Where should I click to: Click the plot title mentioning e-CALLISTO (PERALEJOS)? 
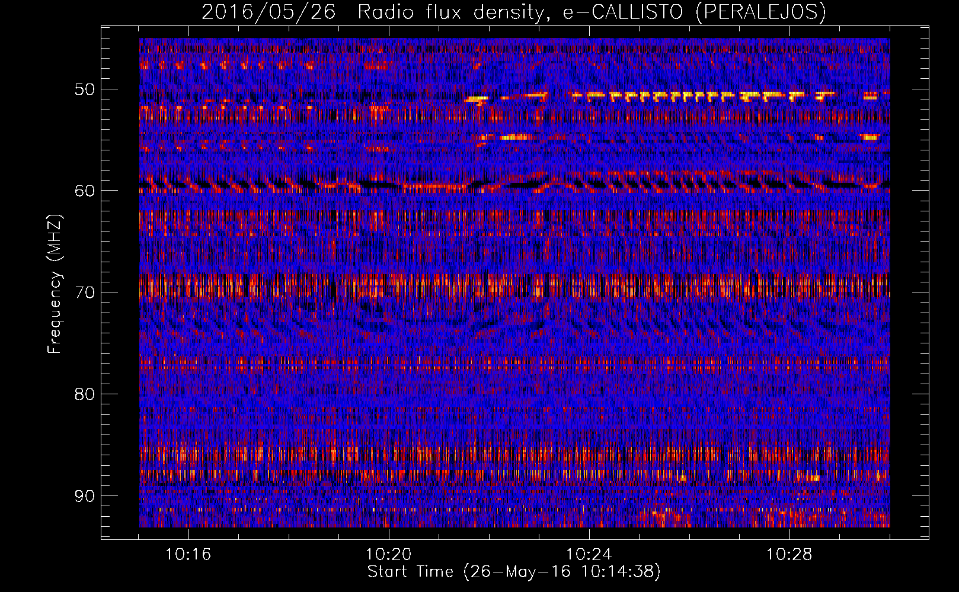click(513, 12)
